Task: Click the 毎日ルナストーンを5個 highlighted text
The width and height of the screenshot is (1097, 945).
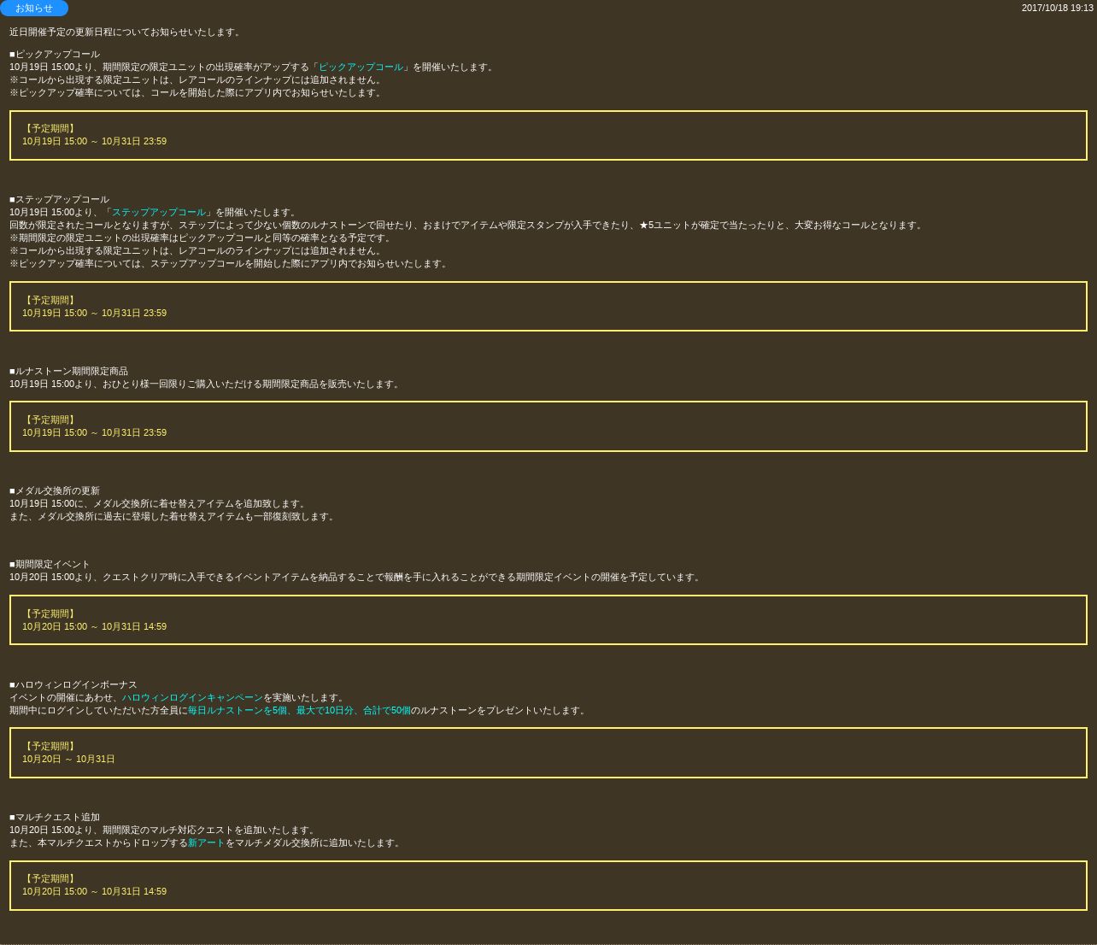Action: coord(238,711)
